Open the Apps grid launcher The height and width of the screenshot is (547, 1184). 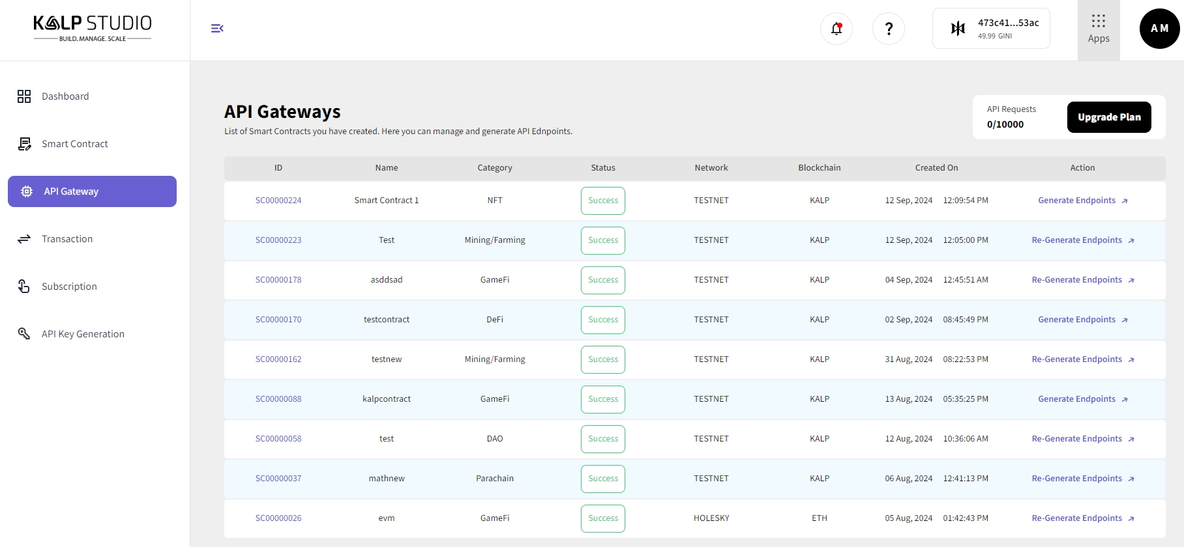[1098, 29]
